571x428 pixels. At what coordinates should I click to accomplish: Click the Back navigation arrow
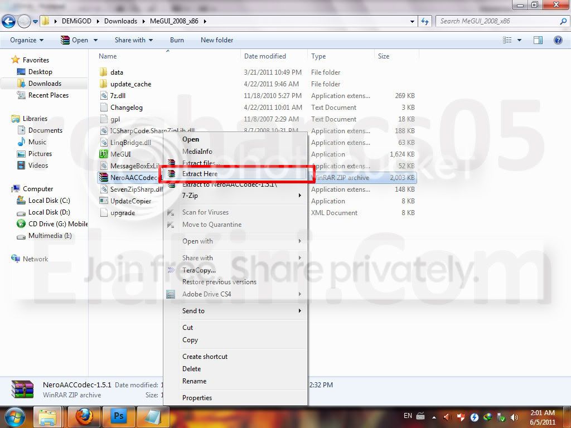[x=9, y=21]
